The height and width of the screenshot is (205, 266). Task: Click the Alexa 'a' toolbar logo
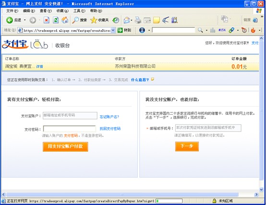pyautogui.click(x=142, y=30)
